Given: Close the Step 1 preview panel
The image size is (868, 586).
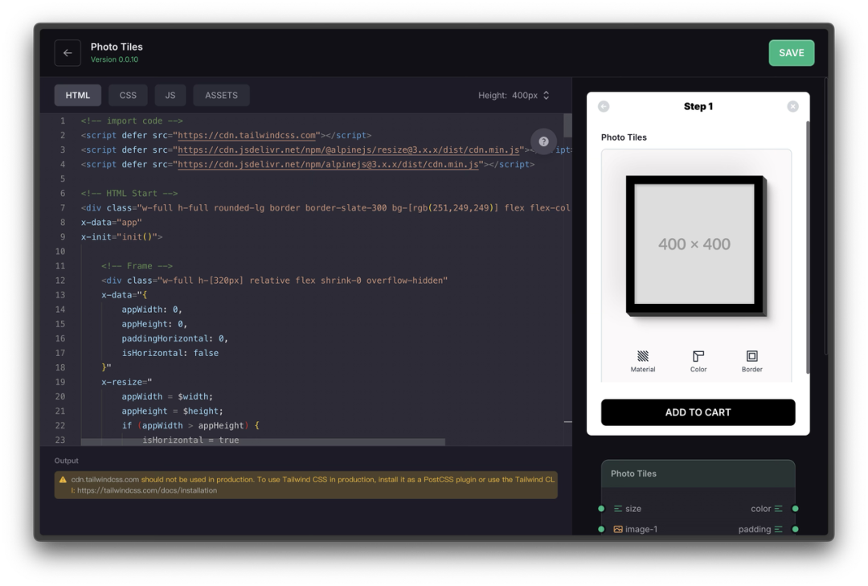Looking at the screenshot, I should pyautogui.click(x=792, y=106).
